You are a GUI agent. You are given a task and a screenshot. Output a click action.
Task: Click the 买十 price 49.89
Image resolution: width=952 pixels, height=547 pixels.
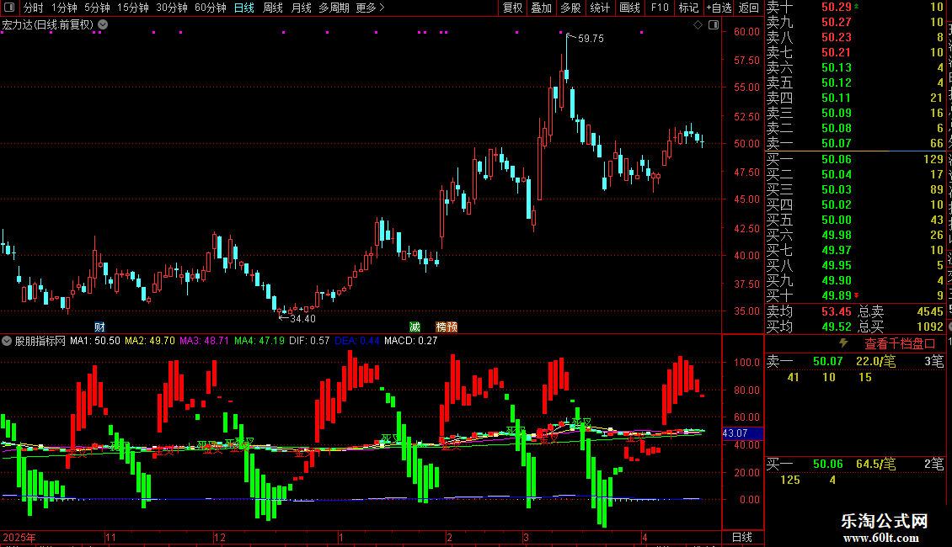click(x=836, y=295)
